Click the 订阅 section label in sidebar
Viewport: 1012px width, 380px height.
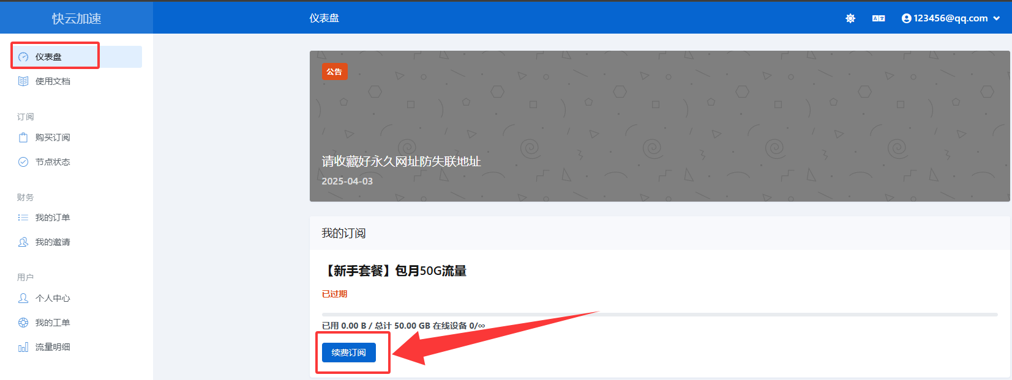coord(26,117)
